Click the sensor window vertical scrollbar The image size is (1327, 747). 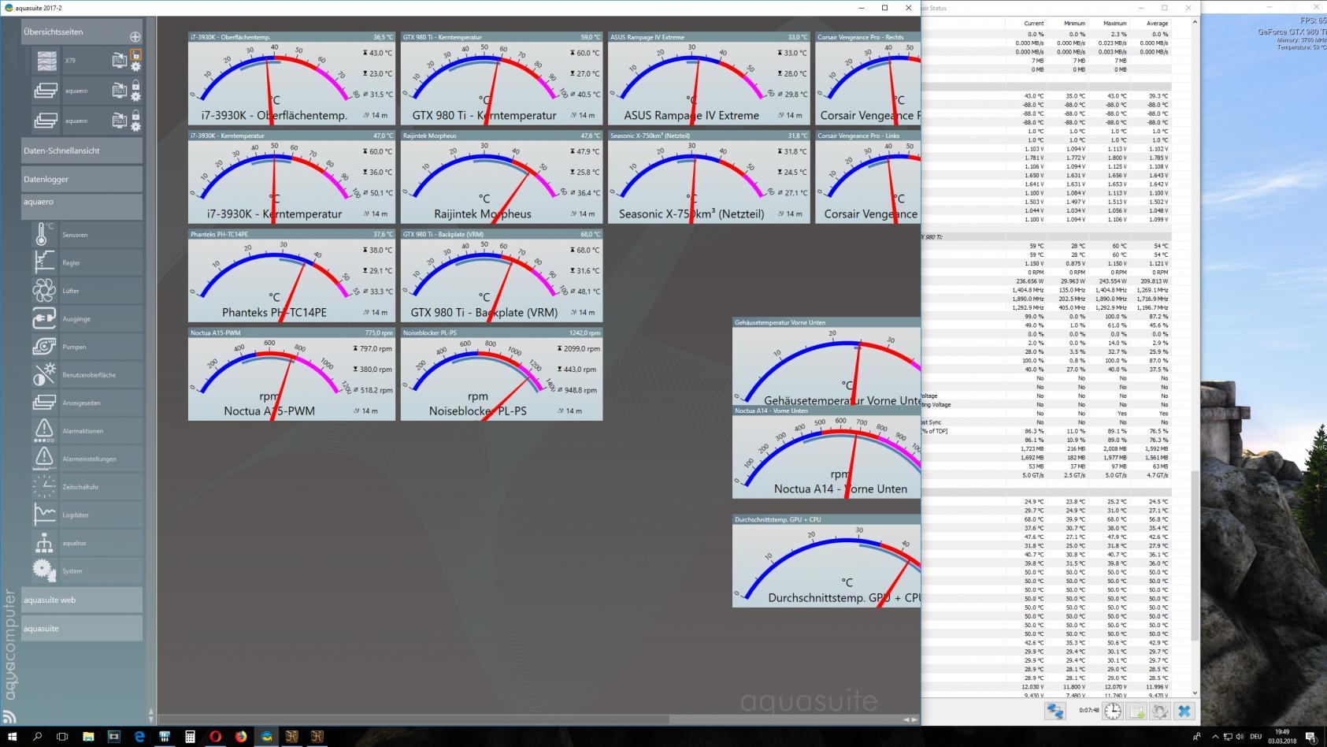coord(1195,556)
